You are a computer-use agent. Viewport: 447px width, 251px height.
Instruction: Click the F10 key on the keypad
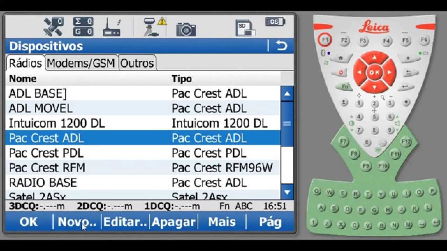click(383, 166)
